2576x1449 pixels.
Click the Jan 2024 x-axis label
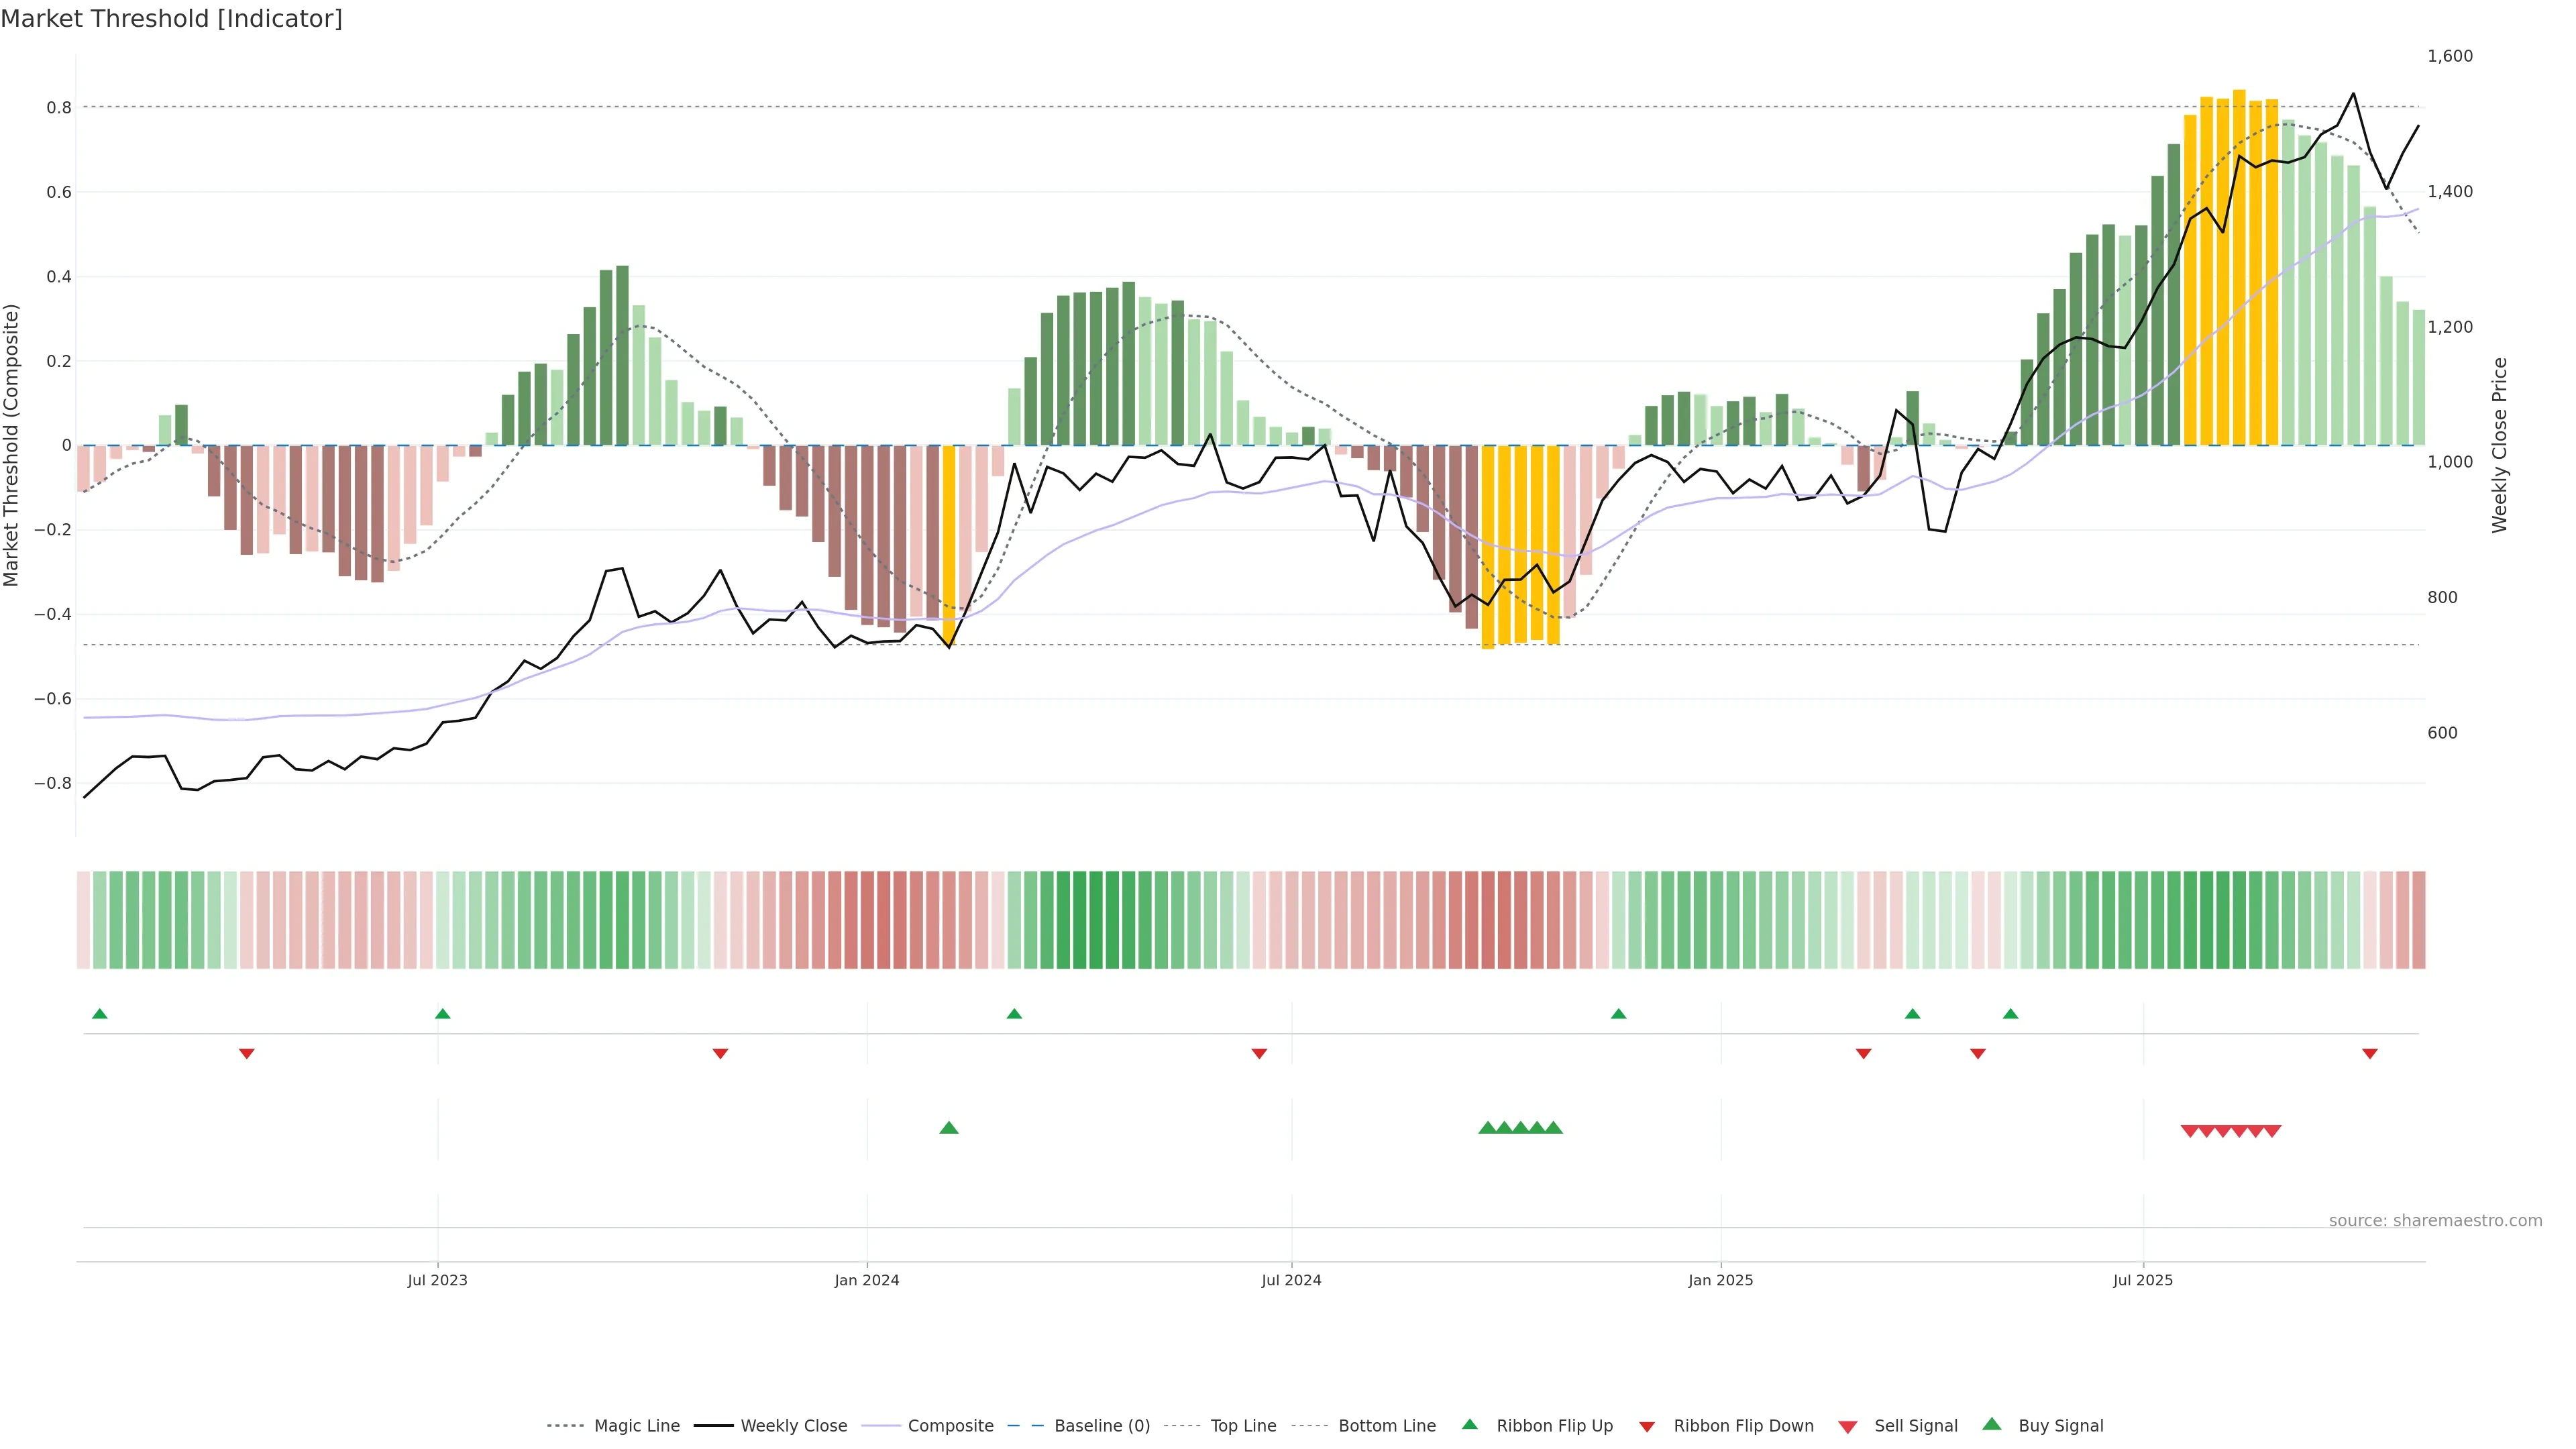pos(867,1280)
